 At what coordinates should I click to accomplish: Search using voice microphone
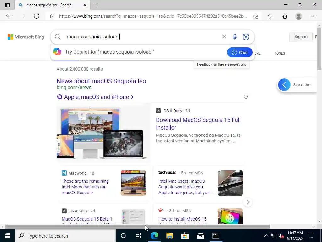(x=235, y=37)
